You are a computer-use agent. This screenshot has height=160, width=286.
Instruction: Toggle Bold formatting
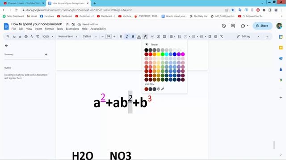(x=121, y=36)
